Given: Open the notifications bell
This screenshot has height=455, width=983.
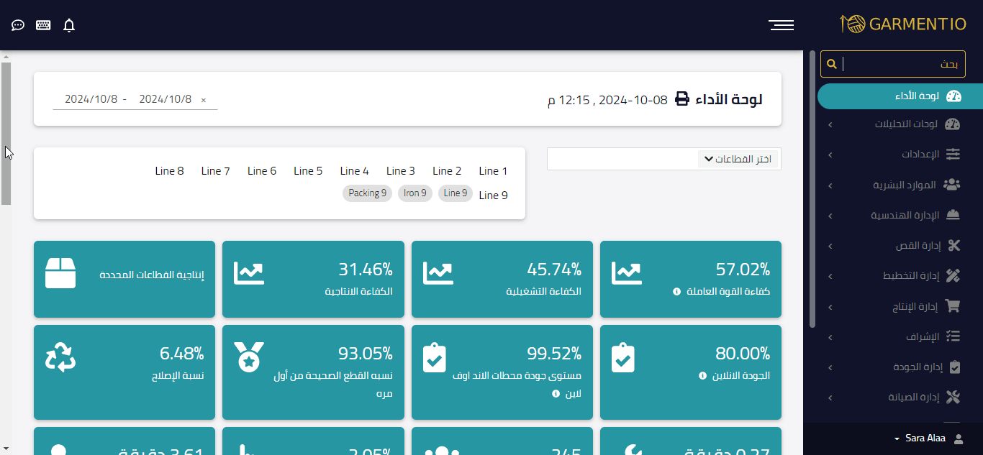Looking at the screenshot, I should 69,25.
